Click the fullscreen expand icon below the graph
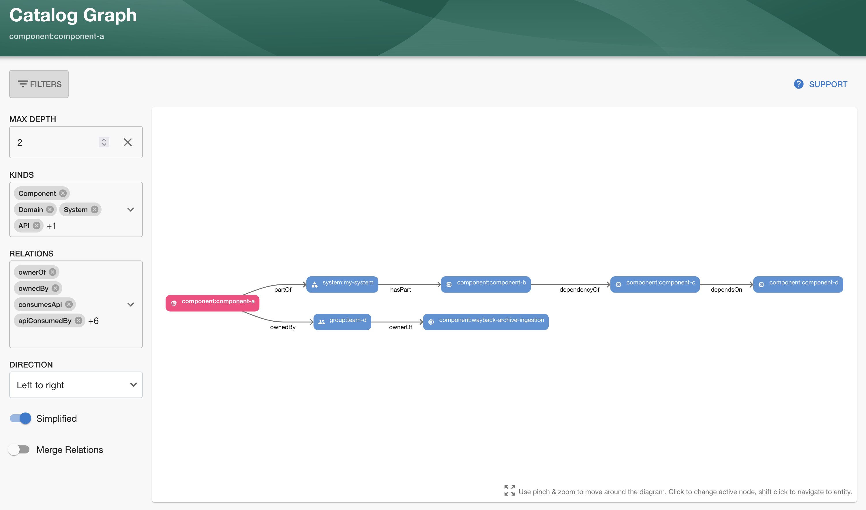The height and width of the screenshot is (510, 866). pos(510,490)
